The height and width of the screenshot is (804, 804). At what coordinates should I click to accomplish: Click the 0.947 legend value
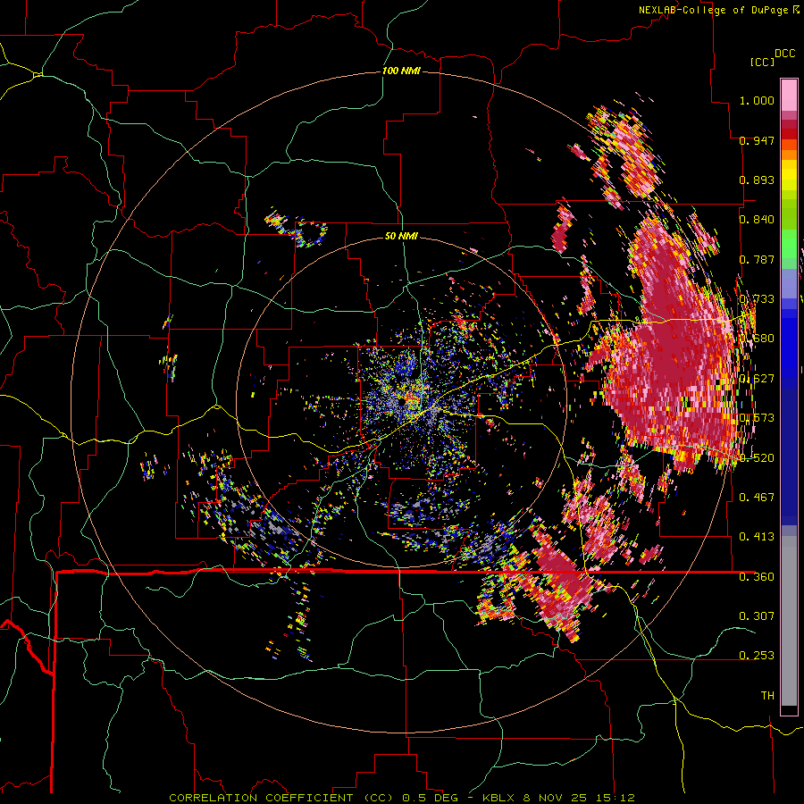pyautogui.click(x=757, y=140)
